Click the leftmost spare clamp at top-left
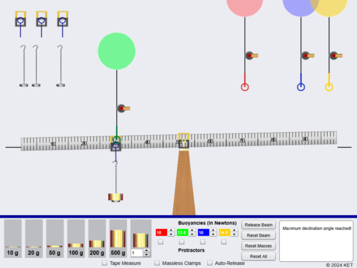This screenshot has height=268, width=357. (20, 21)
